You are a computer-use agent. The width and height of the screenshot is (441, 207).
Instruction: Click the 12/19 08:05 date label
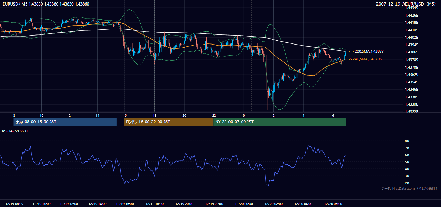(14, 204)
